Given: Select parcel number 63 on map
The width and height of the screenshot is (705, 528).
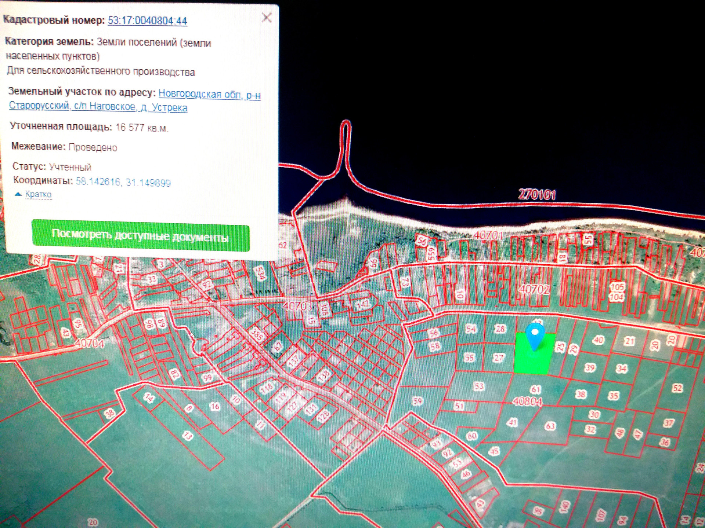Looking at the screenshot, I should click(550, 426).
